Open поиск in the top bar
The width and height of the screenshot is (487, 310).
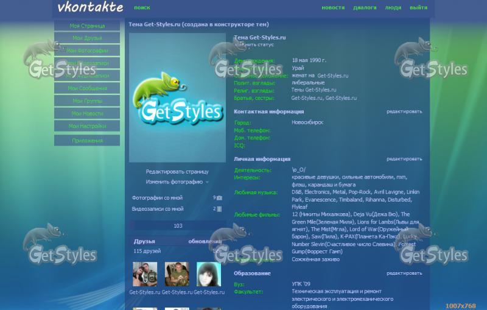pyautogui.click(x=142, y=8)
